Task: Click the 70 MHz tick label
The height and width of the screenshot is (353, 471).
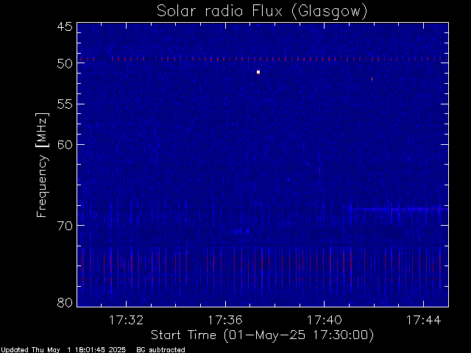Action: tap(65, 226)
